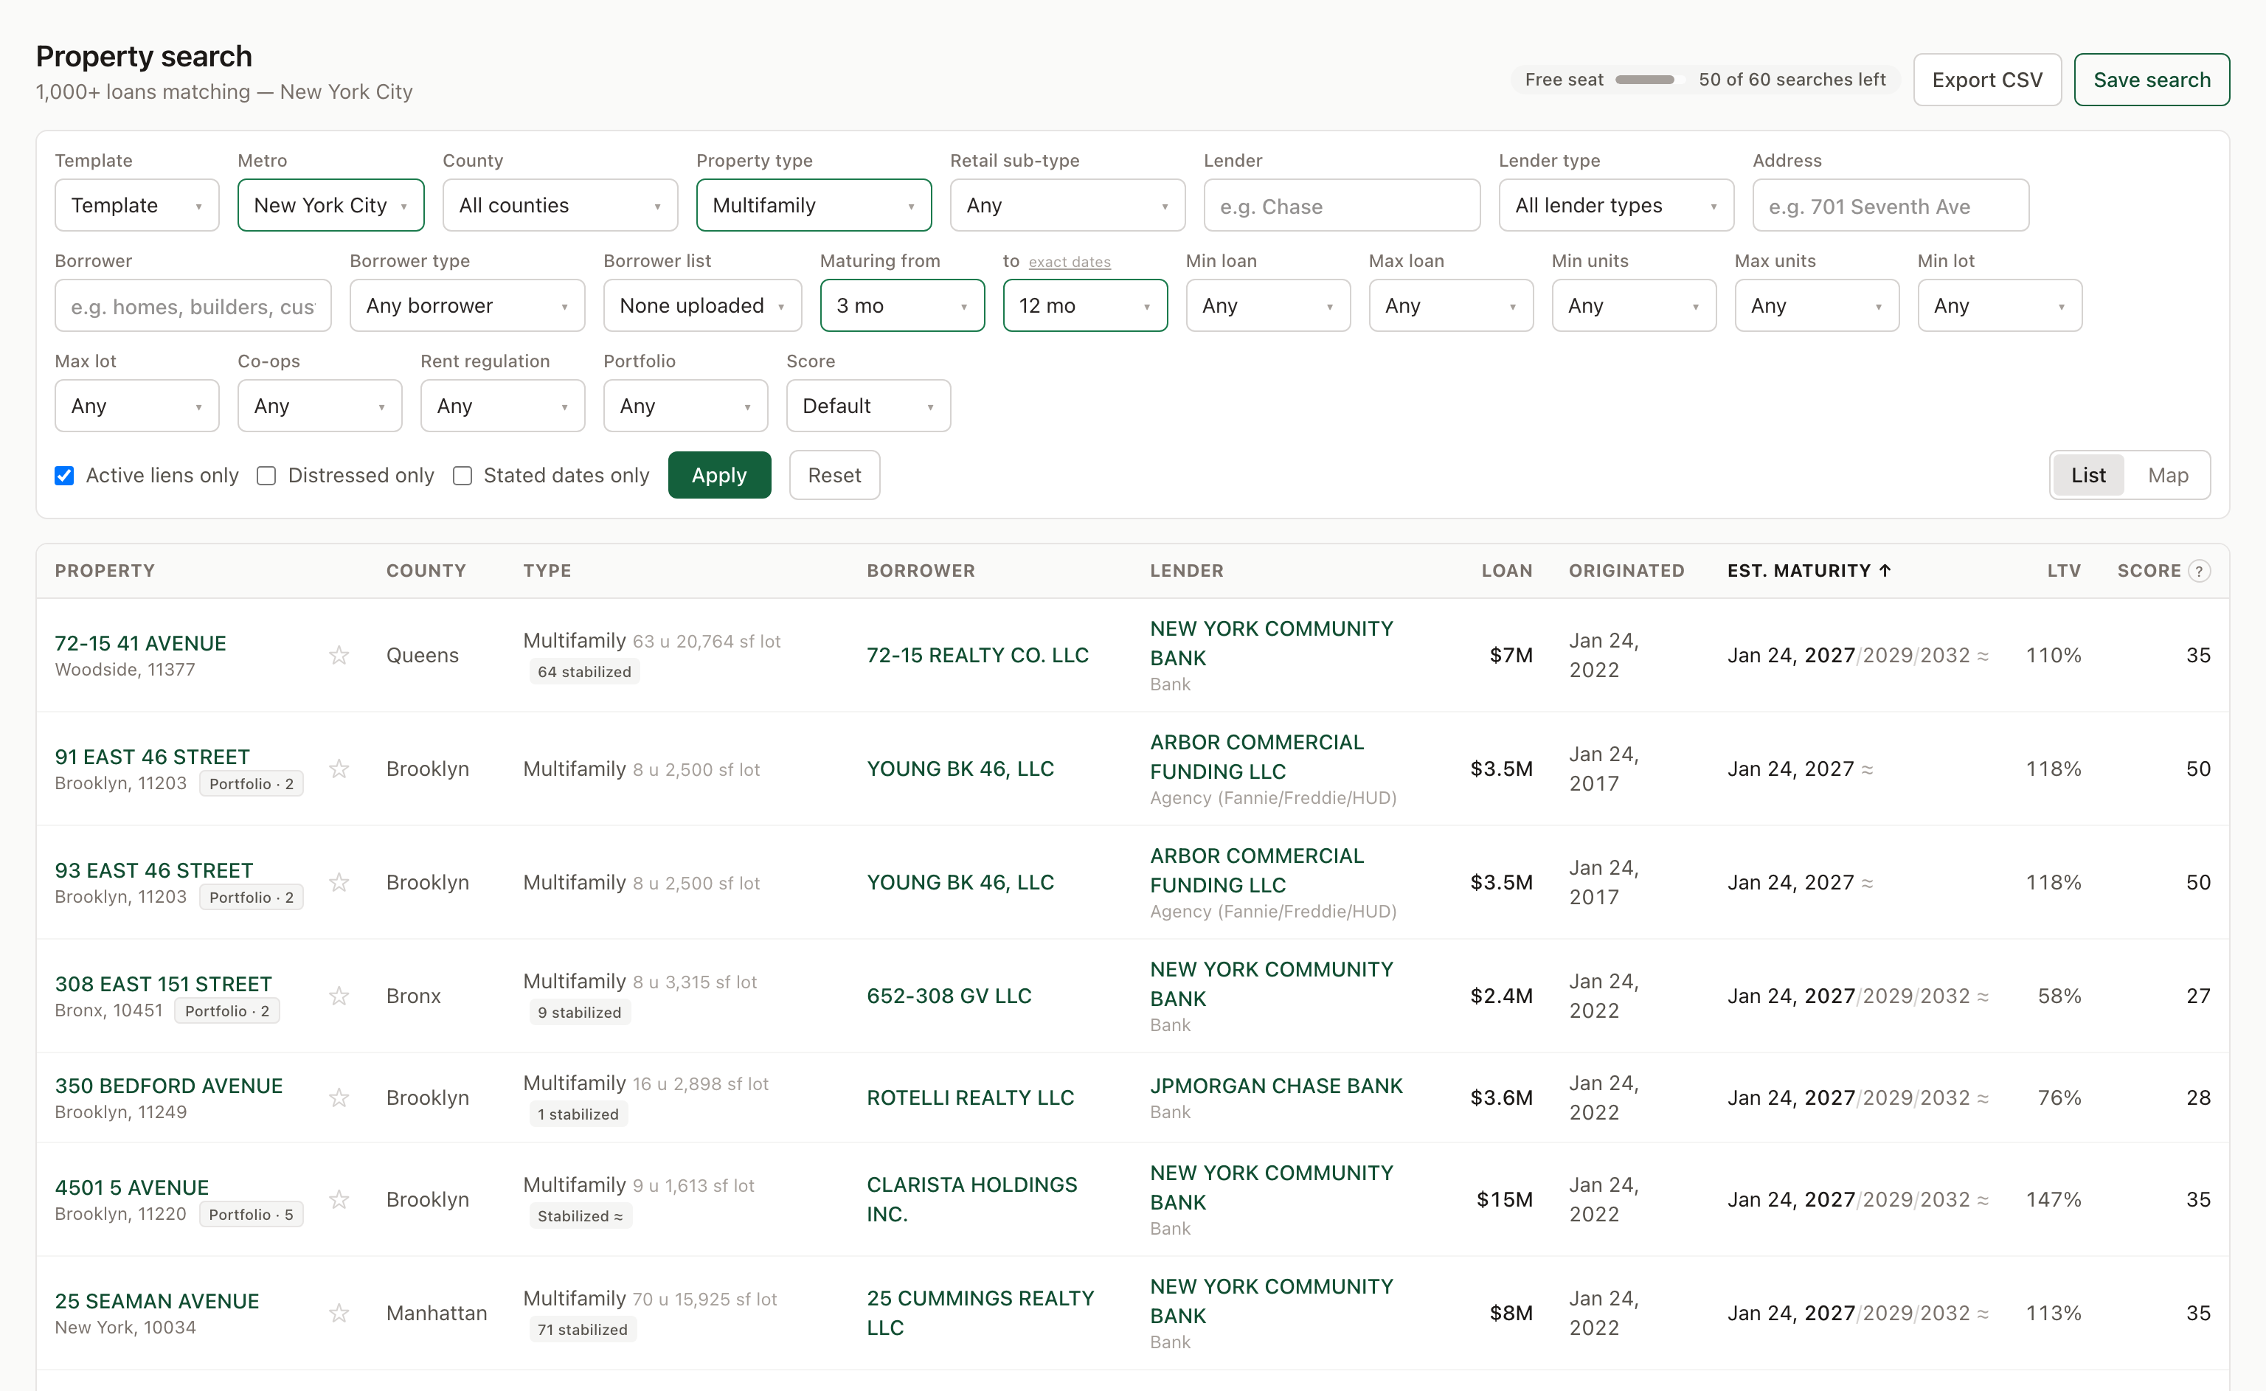Open the Property type Multifamily dropdown
Screen dimensions: 2266x1391
(814, 205)
